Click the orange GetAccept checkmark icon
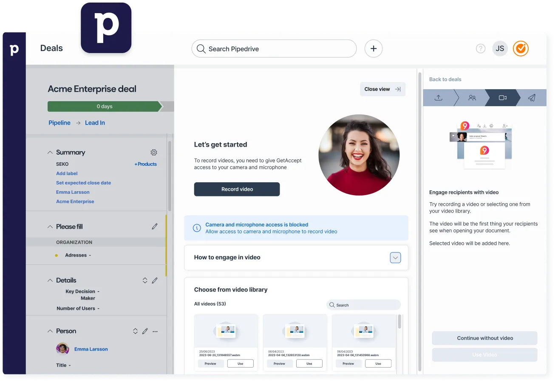Screen dimensions: 555x382 point(521,48)
